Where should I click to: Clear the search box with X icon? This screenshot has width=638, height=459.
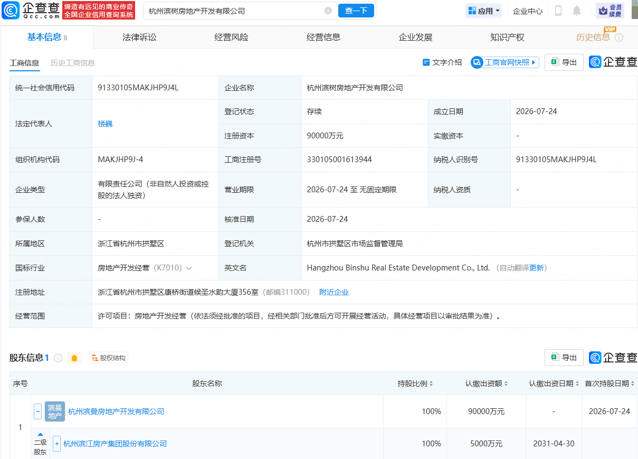click(328, 11)
